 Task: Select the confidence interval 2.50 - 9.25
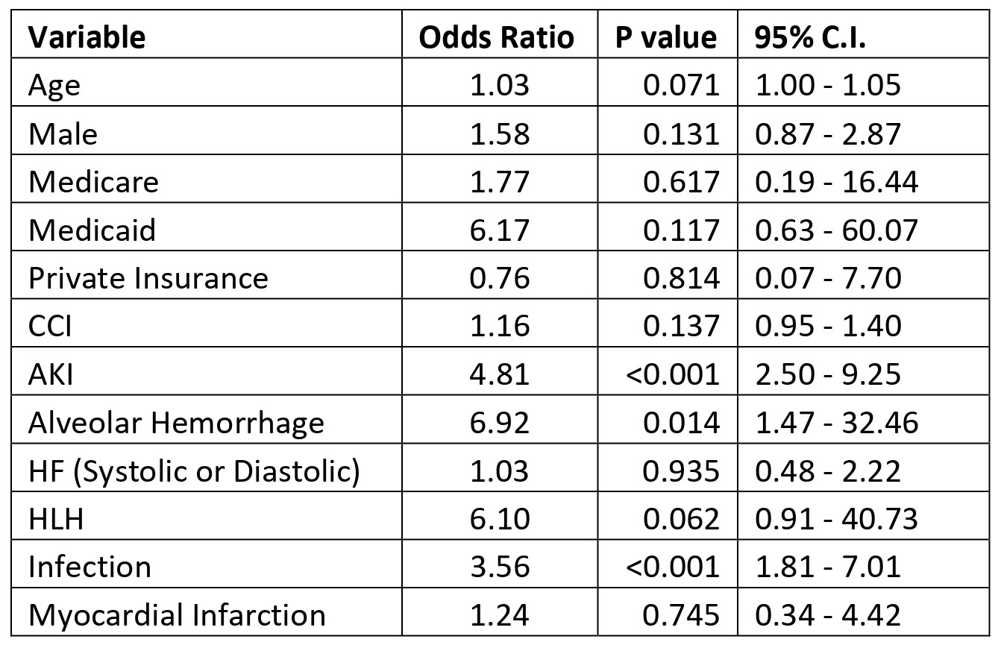pyautogui.click(x=828, y=374)
